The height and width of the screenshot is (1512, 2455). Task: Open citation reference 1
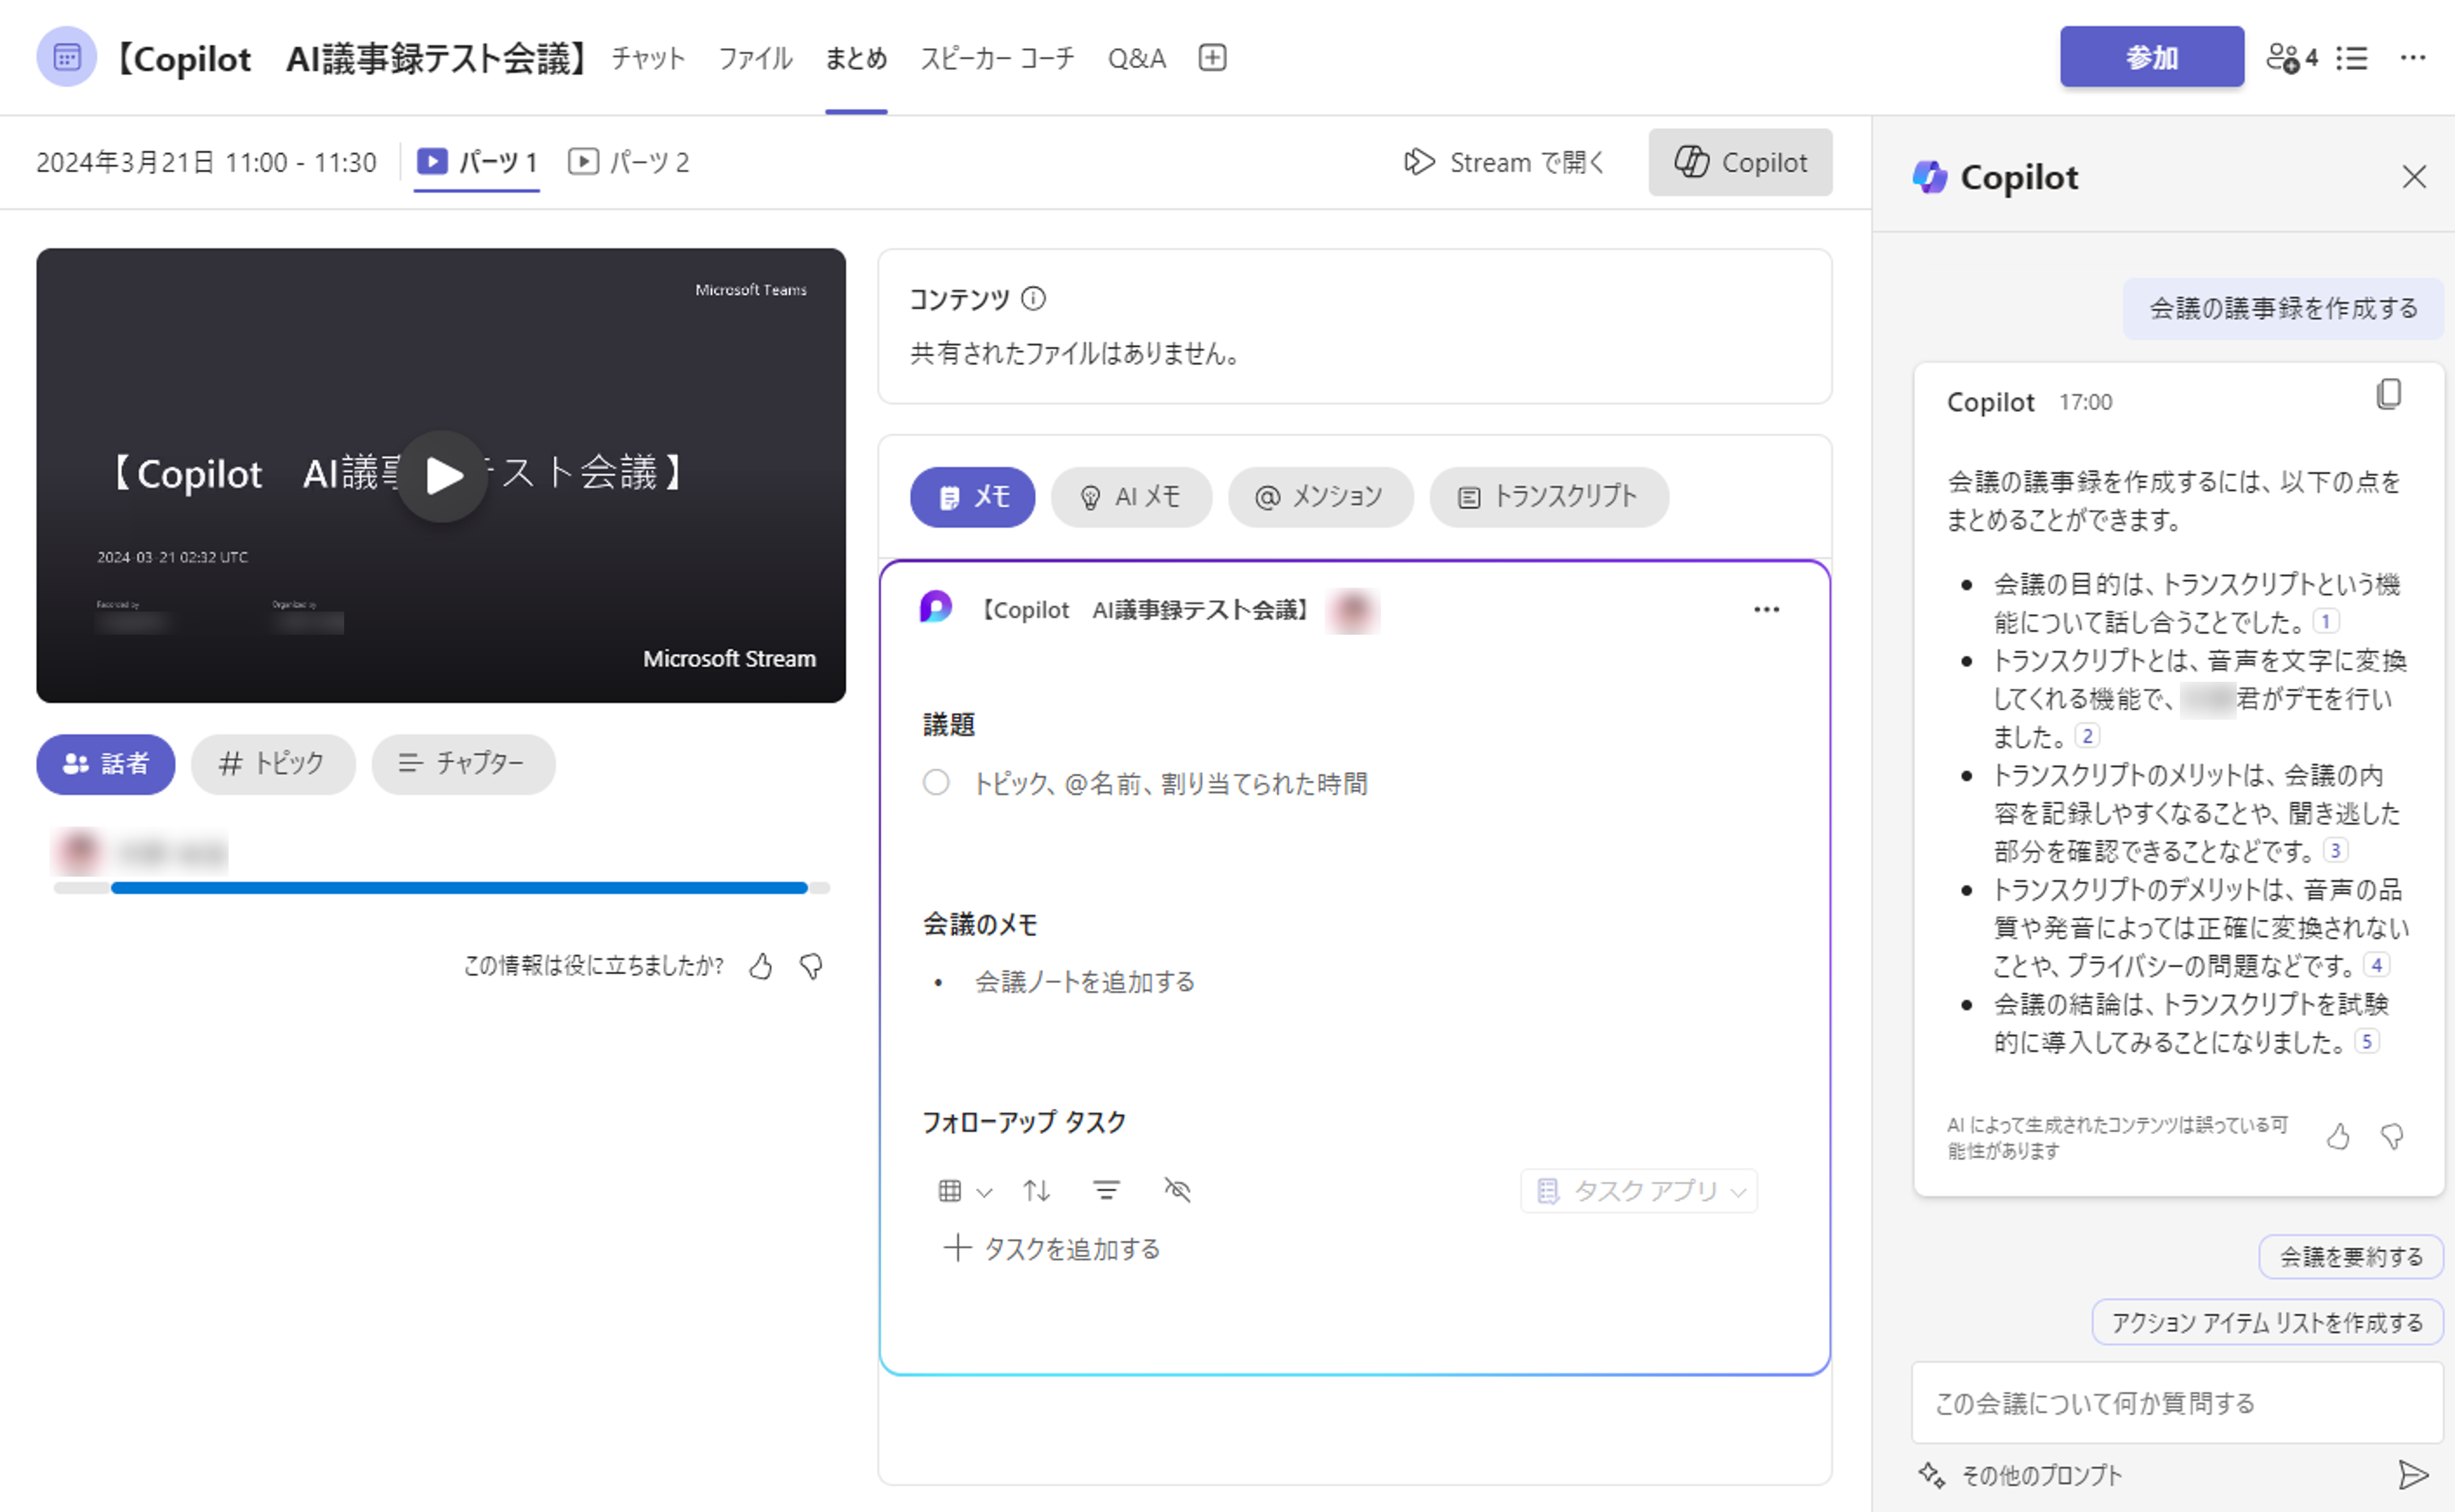(x=2326, y=621)
